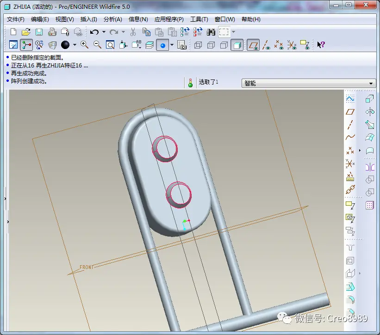Open the 分析(A) menu
The width and height of the screenshot is (380, 335).
(x=112, y=19)
